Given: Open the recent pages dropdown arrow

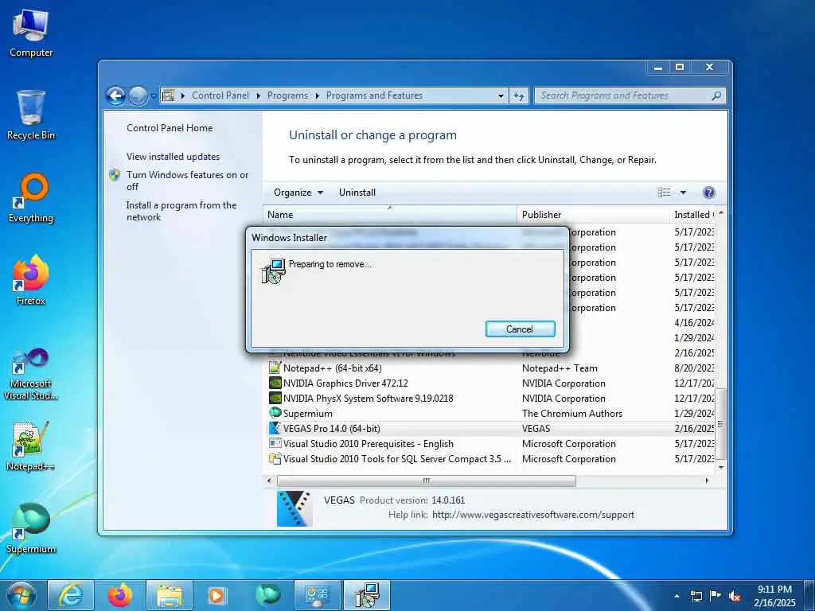Looking at the screenshot, I should click(154, 96).
